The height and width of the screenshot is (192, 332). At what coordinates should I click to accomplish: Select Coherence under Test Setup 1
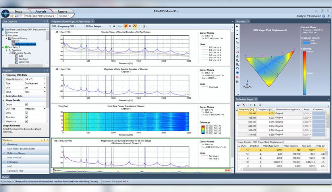24,62
